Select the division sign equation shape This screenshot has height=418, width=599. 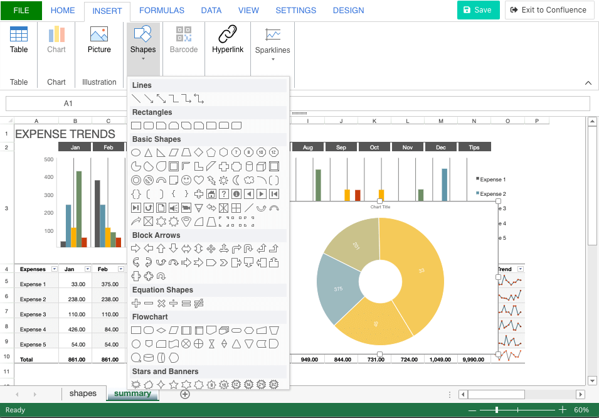[174, 303]
